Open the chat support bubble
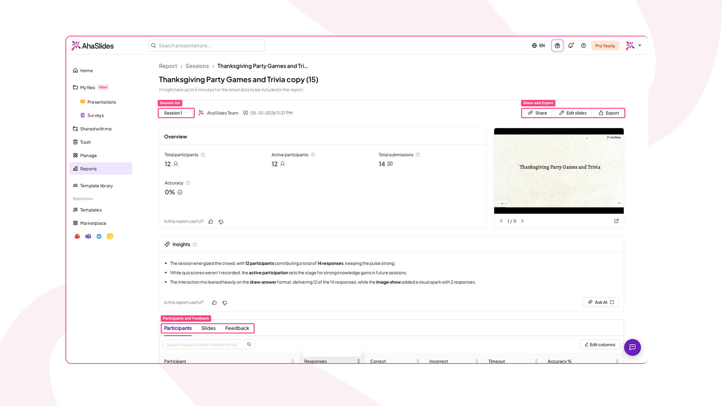Screen dimensions: 722x406 pos(633,347)
